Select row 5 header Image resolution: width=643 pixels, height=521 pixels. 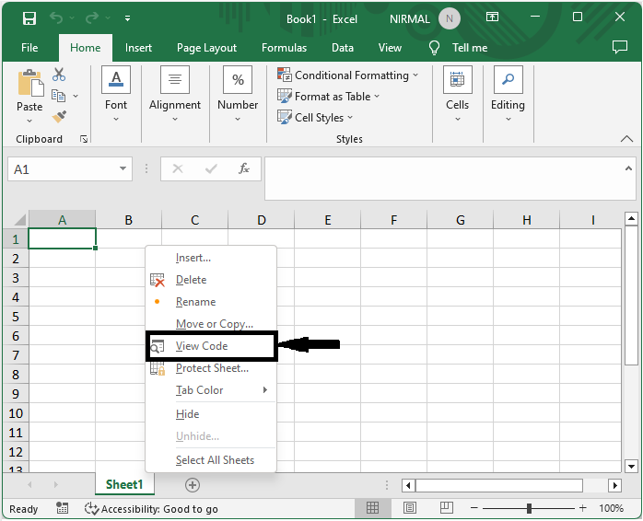click(16, 317)
